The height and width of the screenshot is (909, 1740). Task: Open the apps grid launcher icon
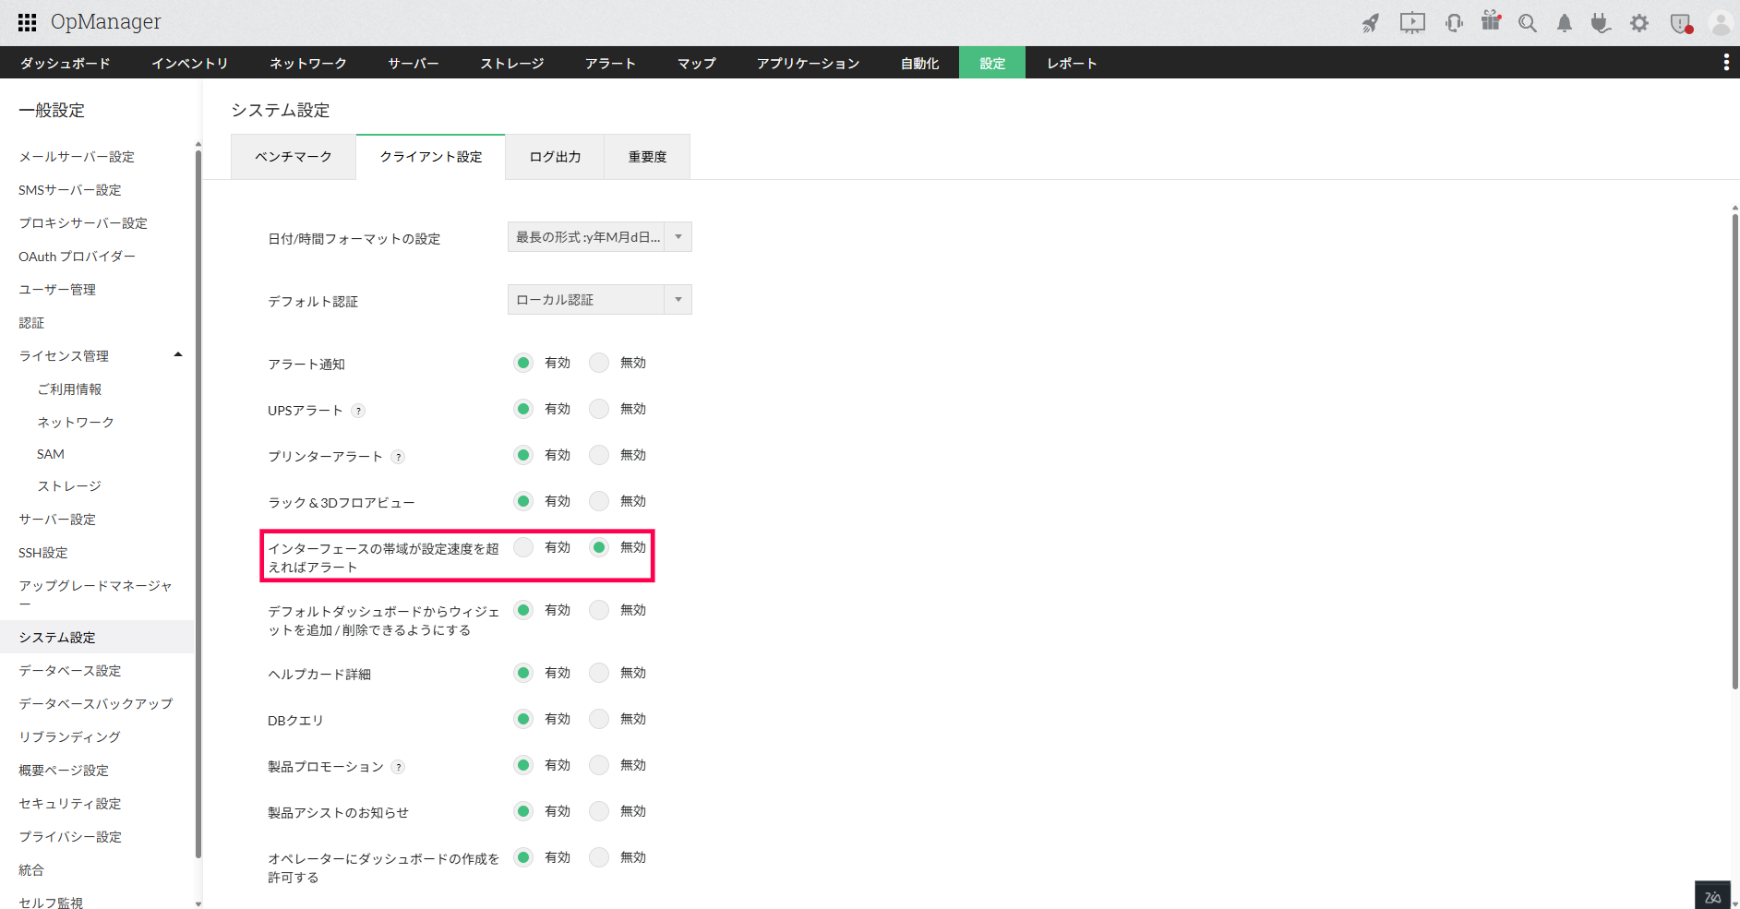(28, 22)
